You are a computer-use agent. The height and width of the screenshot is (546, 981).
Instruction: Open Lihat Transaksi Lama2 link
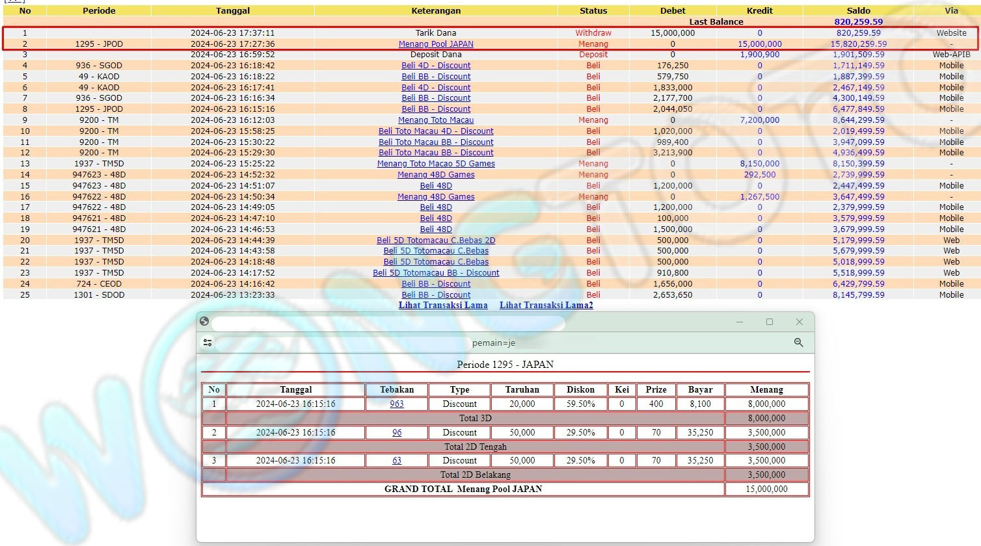point(546,305)
